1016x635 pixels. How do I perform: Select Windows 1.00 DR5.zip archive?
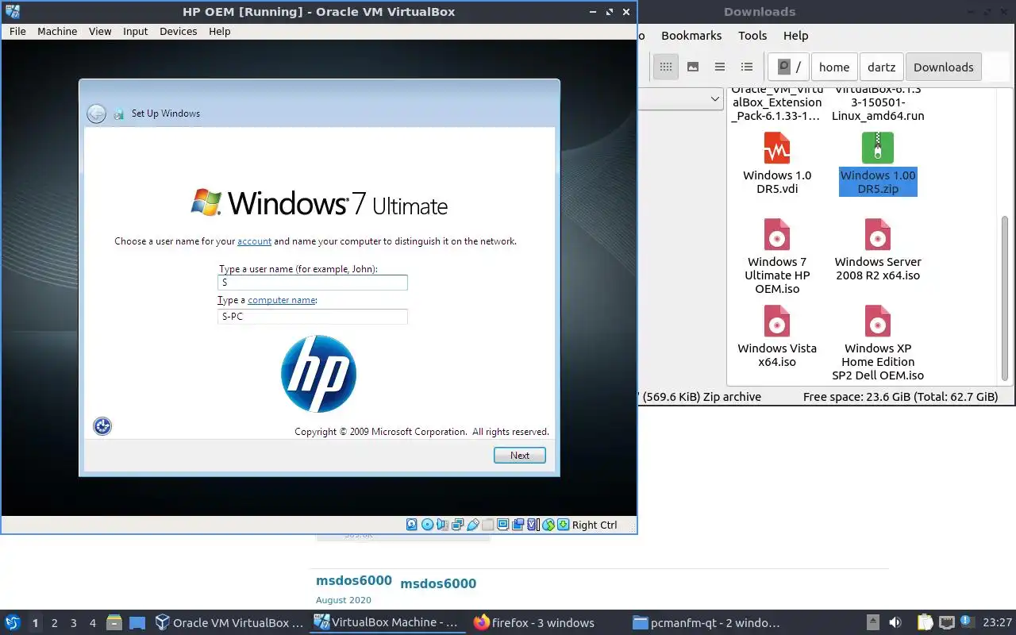pyautogui.click(x=878, y=164)
